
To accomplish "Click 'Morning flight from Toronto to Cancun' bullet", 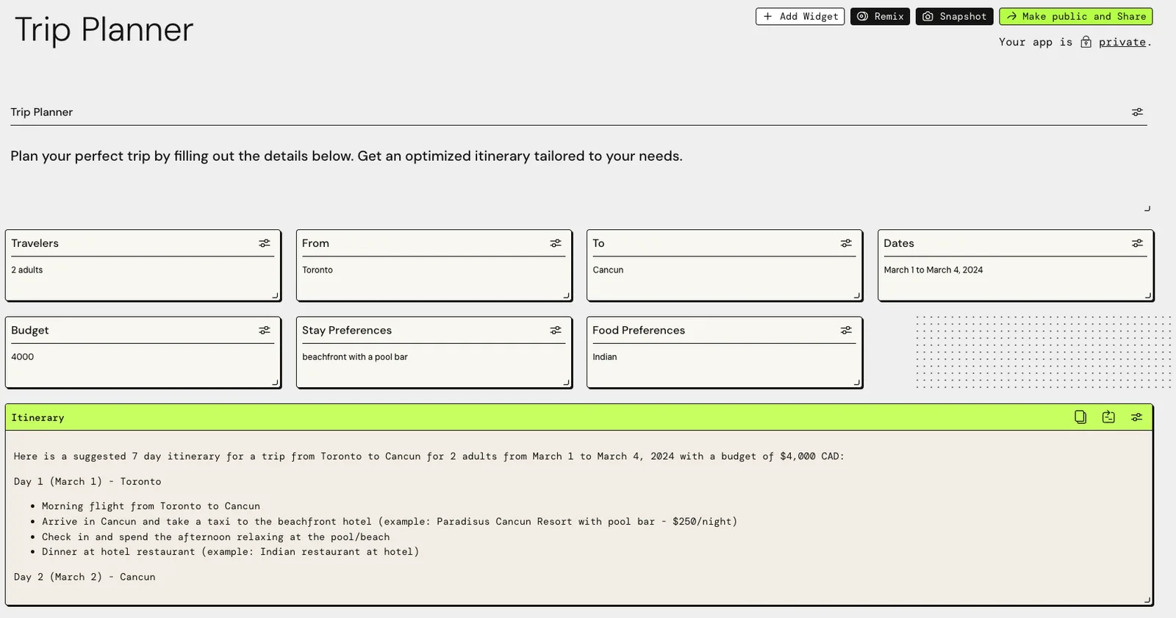I will [x=151, y=506].
